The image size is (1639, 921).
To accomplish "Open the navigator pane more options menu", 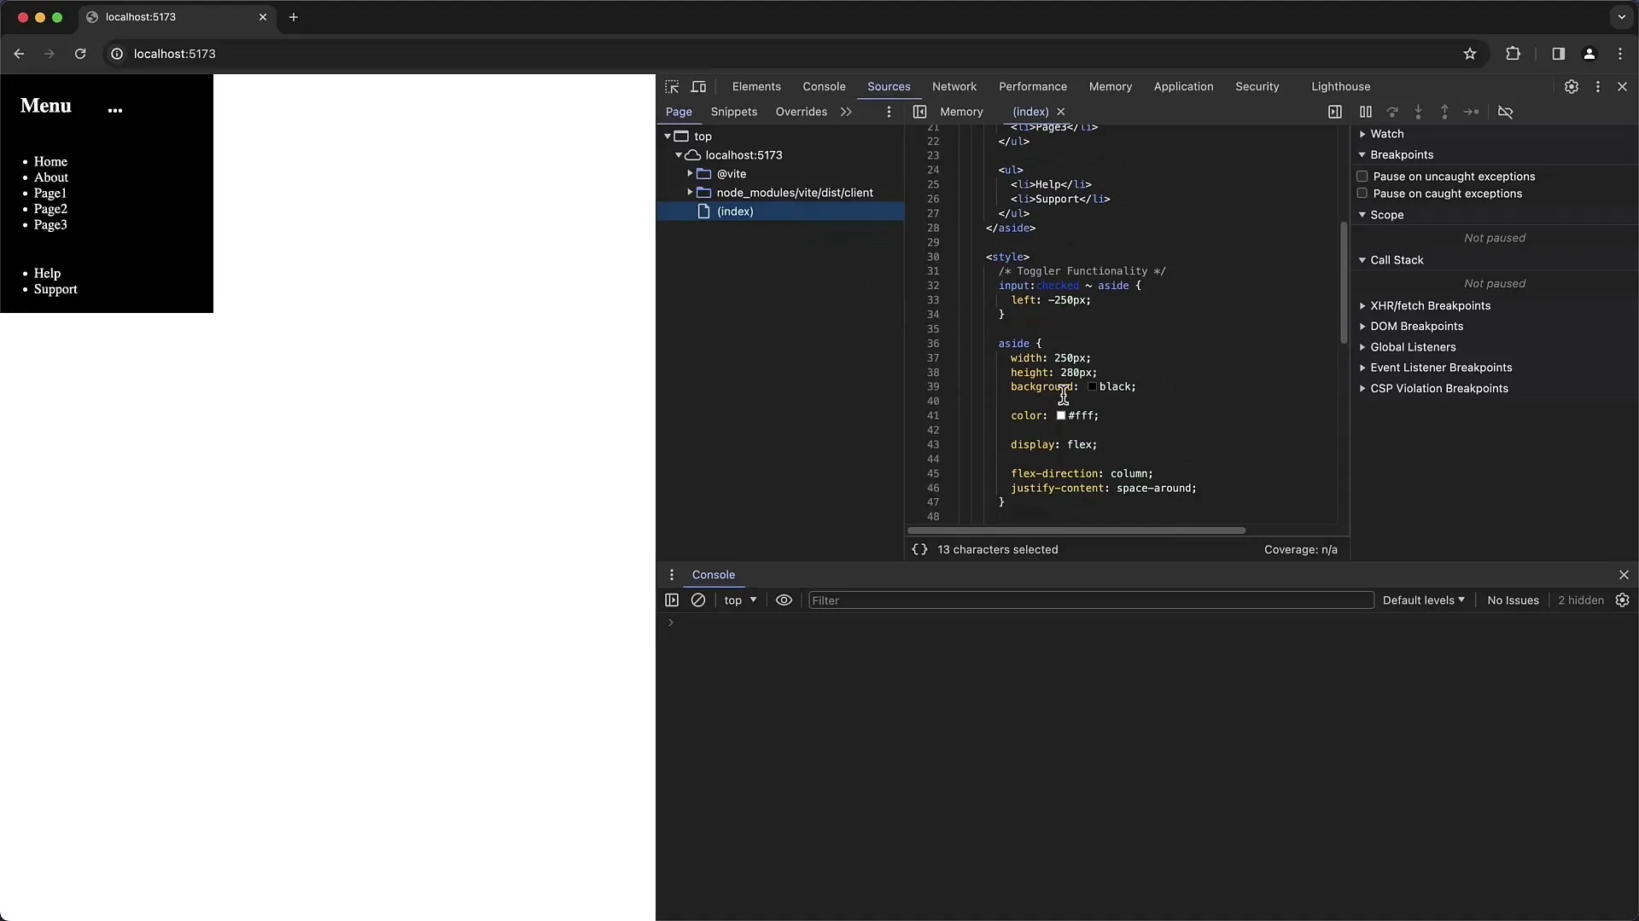I will pyautogui.click(x=889, y=112).
